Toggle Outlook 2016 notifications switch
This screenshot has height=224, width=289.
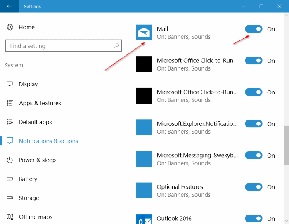[x=253, y=219]
